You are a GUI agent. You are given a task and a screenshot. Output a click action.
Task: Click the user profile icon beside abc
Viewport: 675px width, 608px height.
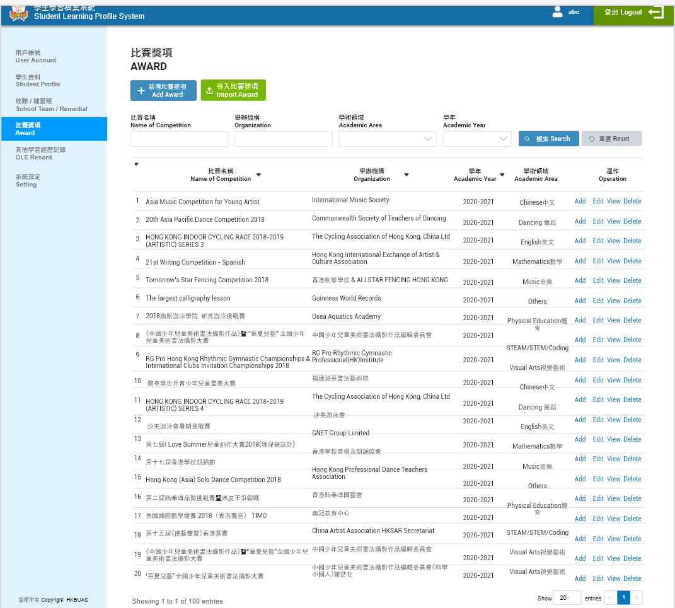tap(557, 12)
